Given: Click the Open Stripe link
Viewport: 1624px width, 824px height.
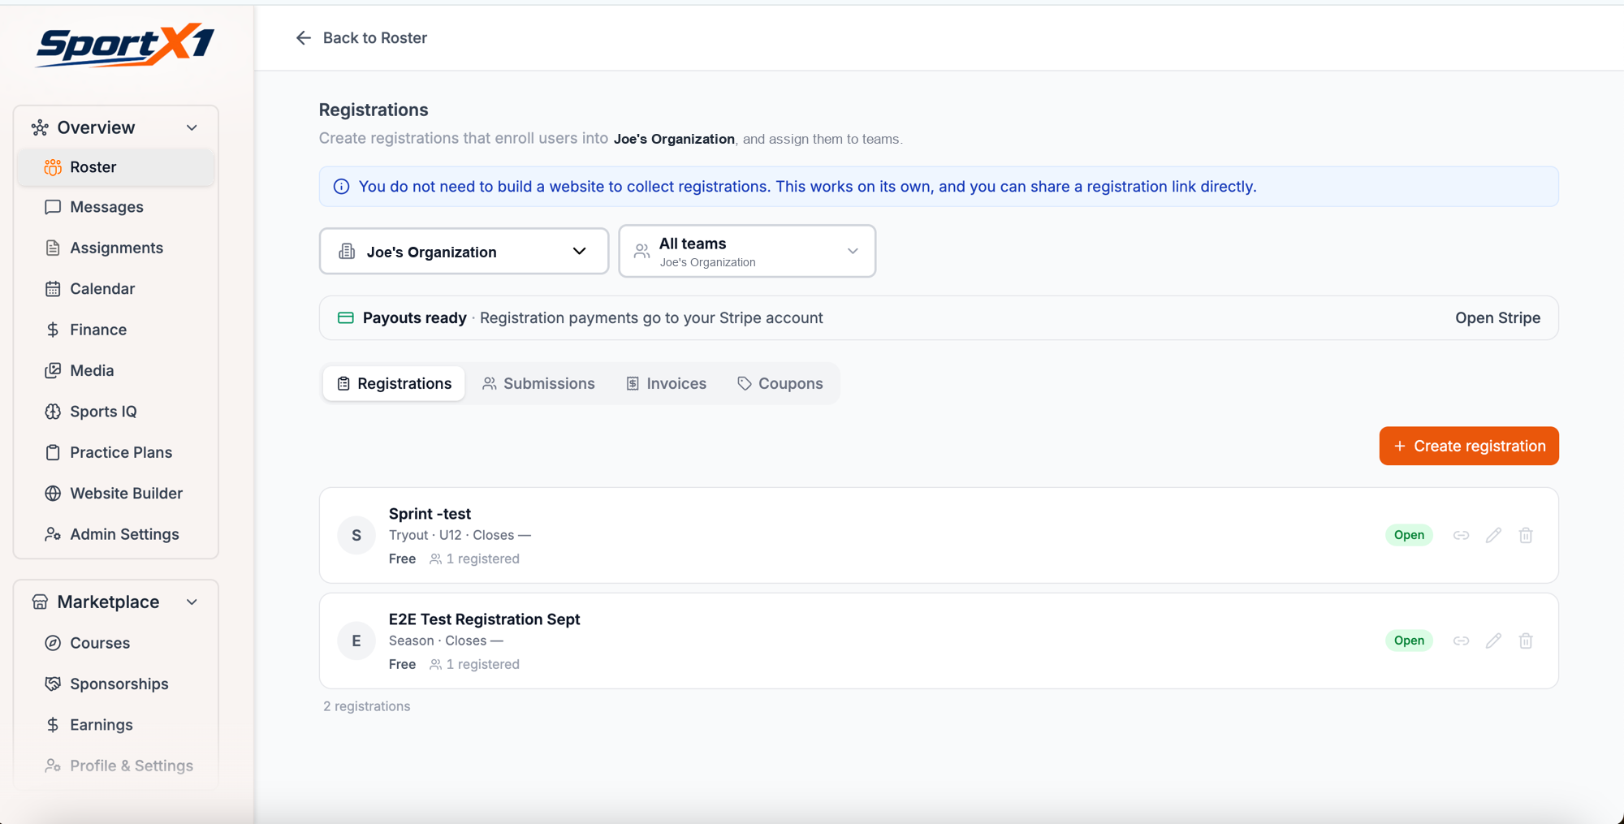Looking at the screenshot, I should [x=1497, y=317].
